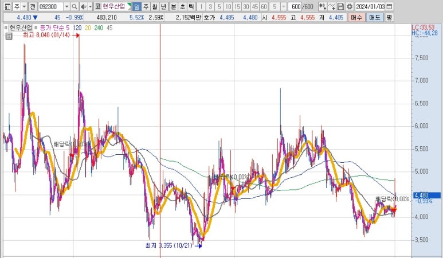
Task: Select the 30 interval button
Action: 246,6
